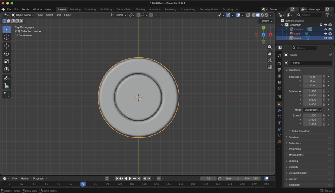Open the Render menu
Image resolution: width=335 pixels, height=193 pixels.
point(26,9)
